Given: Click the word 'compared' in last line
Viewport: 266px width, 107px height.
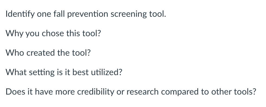Looking at the screenshot, I should (180, 92).
